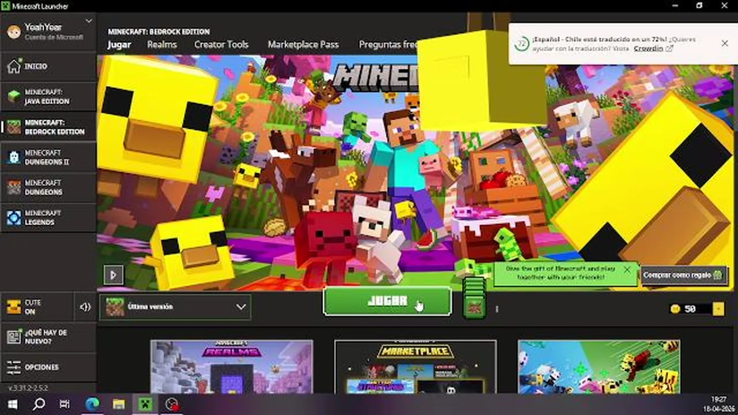Image resolution: width=738 pixels, height=415 pixels.
Task: Click the green card stack icon beside JUGAR
Action: coord(474,298)
